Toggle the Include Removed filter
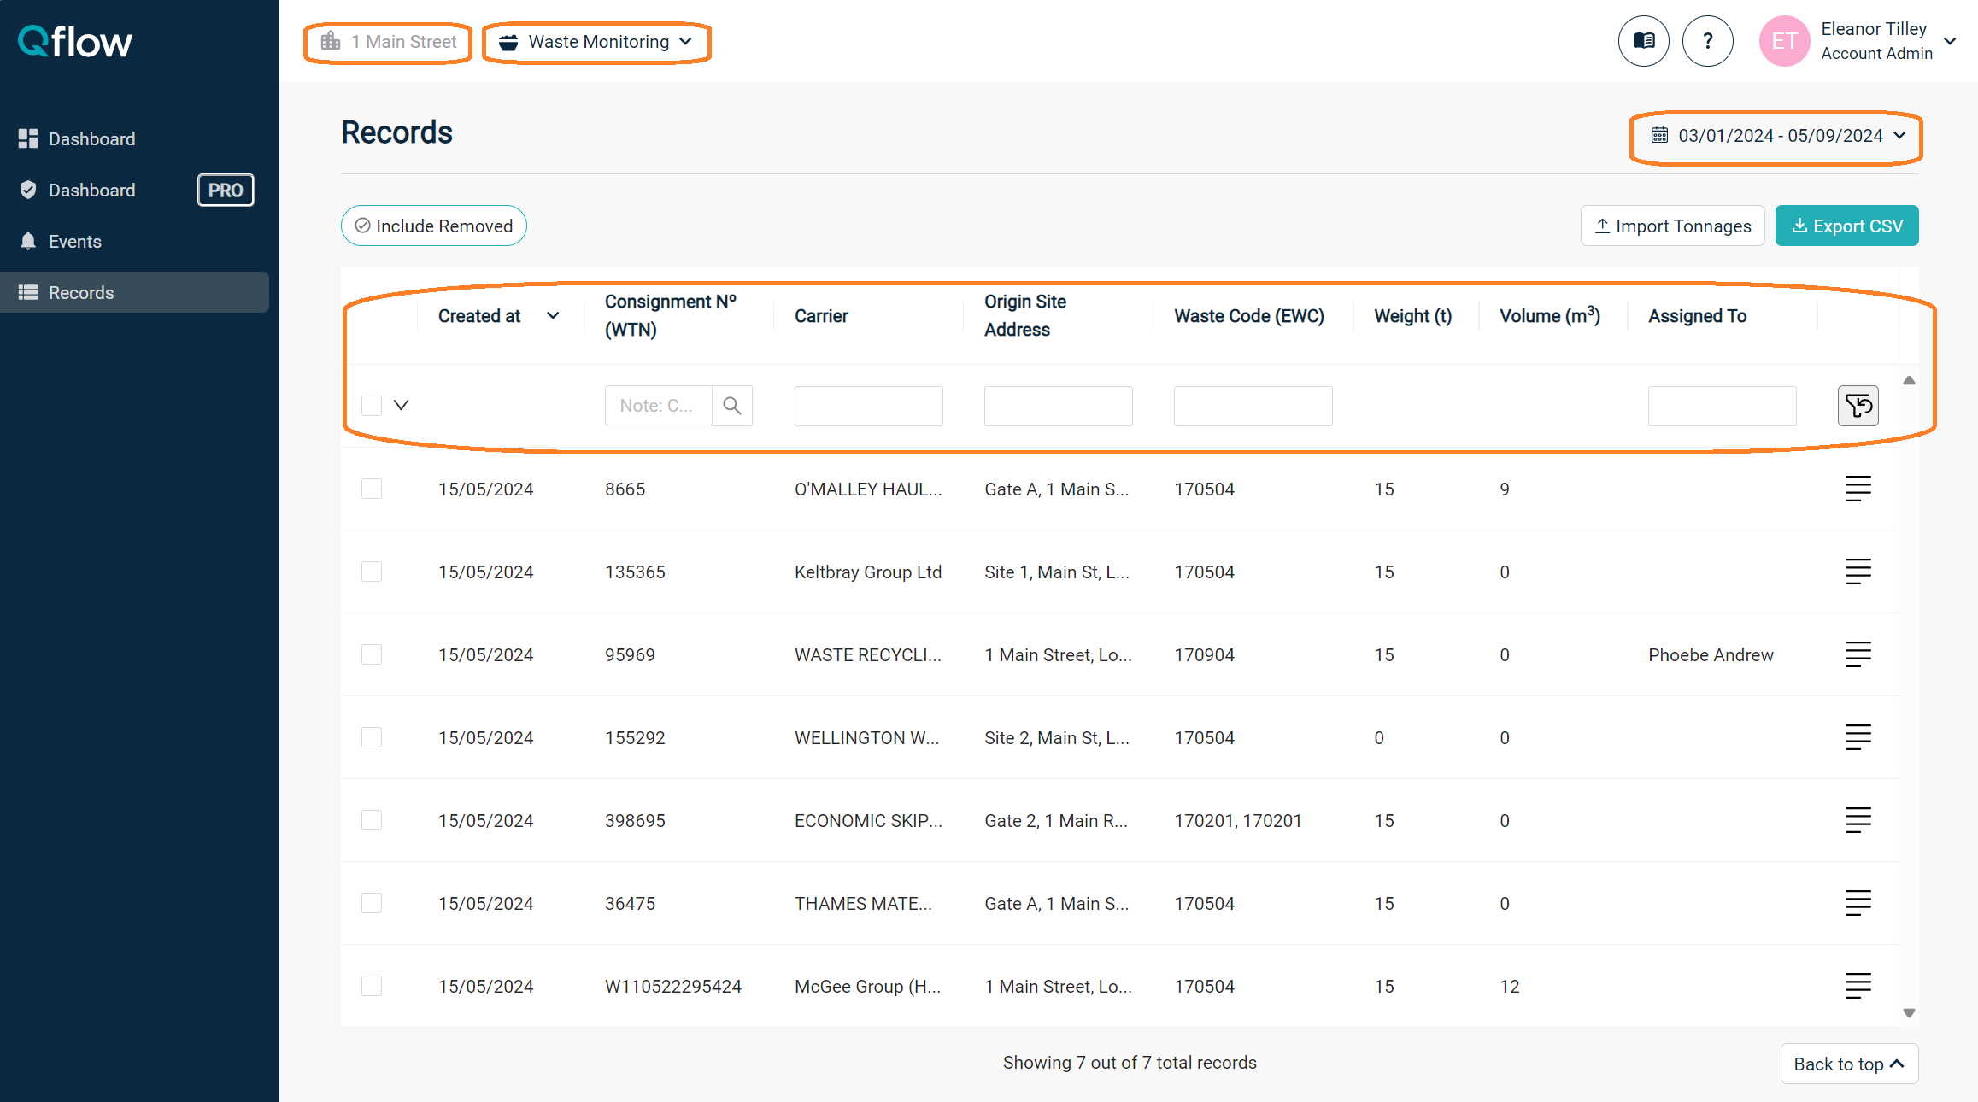 coord(434,226)
